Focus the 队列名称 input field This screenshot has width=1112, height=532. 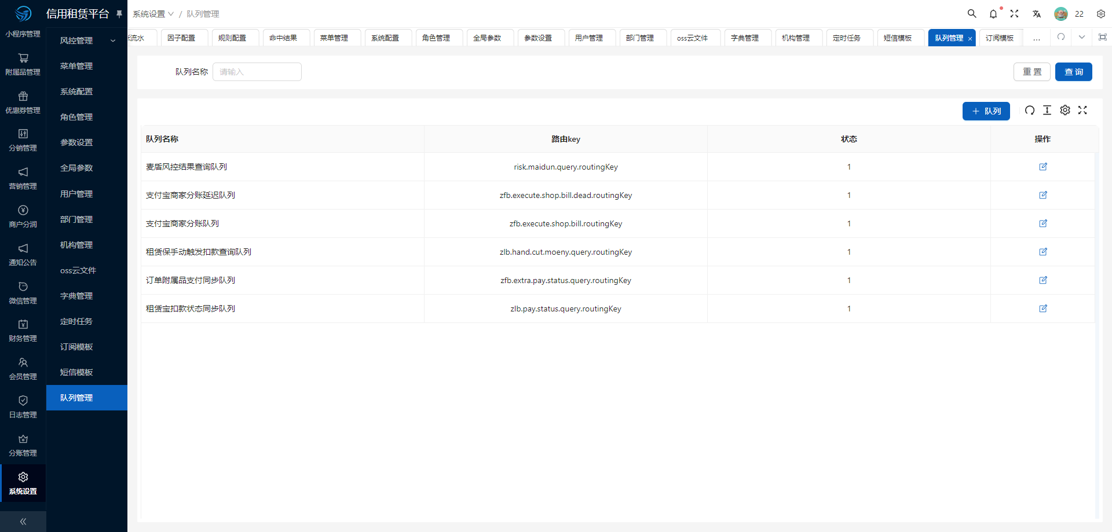(257, 72)
